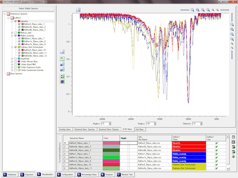This screenshot has width=238, height=178.
Task: Click the left arrow in top zoom toolbar
Action: pyautogui.click(x=184, y=10)
